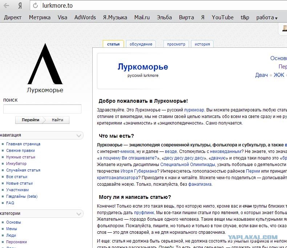Follow the Игоря Губермана link
The image size is (287, 248).
(x=139, y=171)
